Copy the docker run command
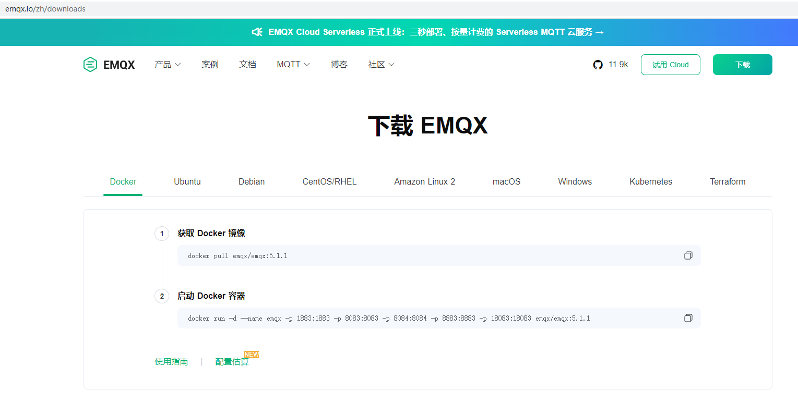The image size is (798, 403). click(x=688, y=318)
